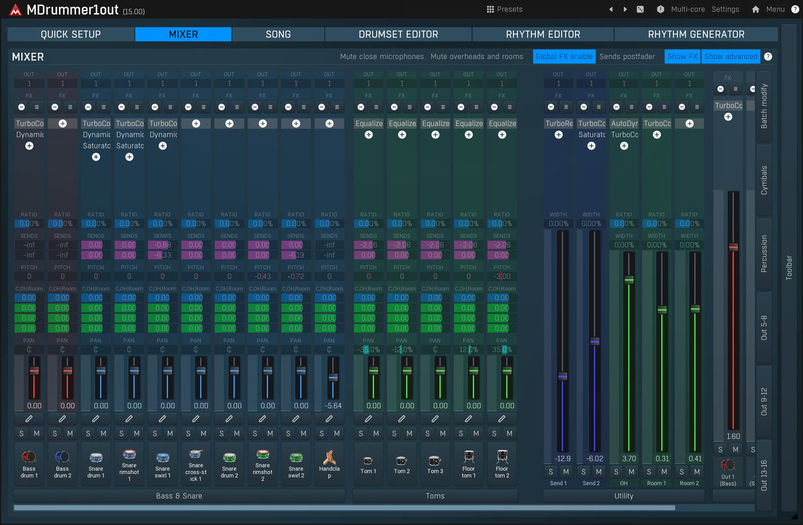Image resolution: width=803 pixels, height=525 pixels.
Task: Expand the Cymbals section on the right
Action: (764, 180)
